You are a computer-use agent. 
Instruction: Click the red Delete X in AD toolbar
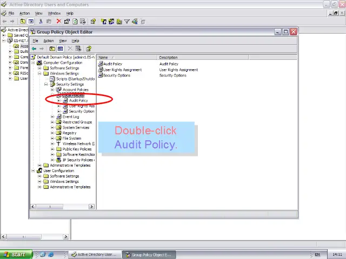pyautogui.click(x=59, y=22)
